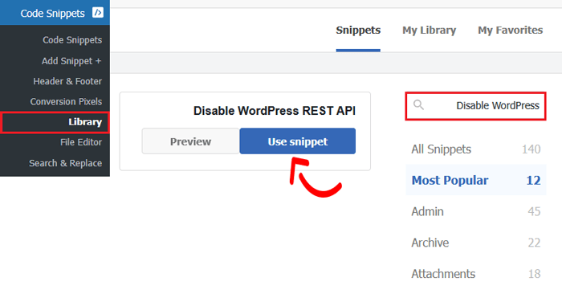Filter by Archive category

(x=475, y=243)
